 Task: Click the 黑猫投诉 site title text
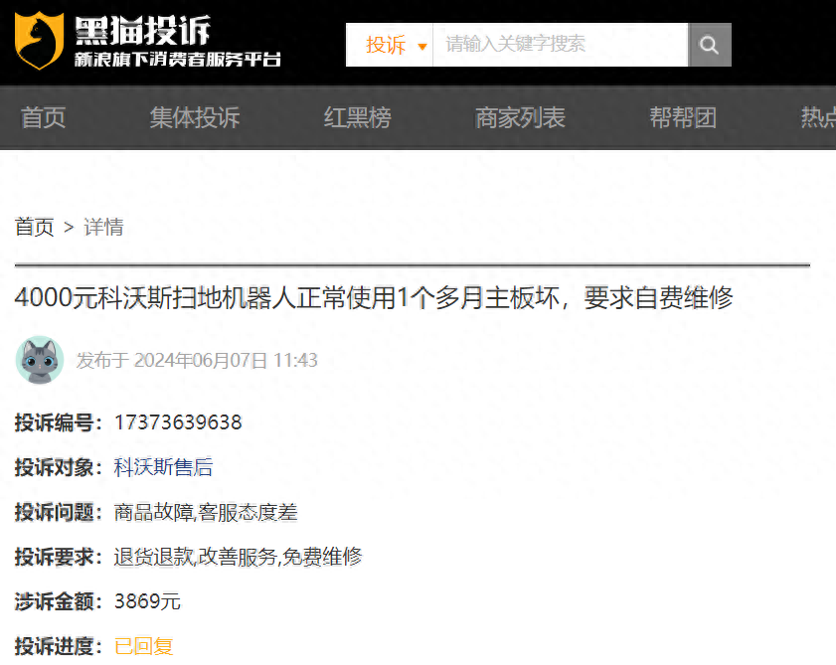pyautogui.click(x=142, y=30)
